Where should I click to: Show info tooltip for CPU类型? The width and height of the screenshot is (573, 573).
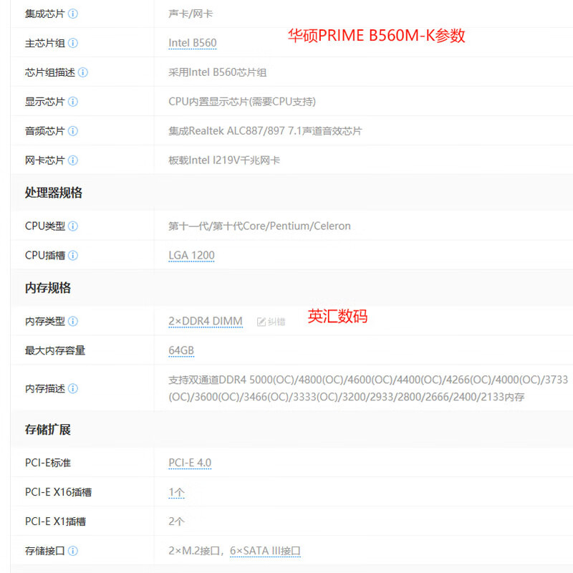pyautogui.click(x=73, y=226)
